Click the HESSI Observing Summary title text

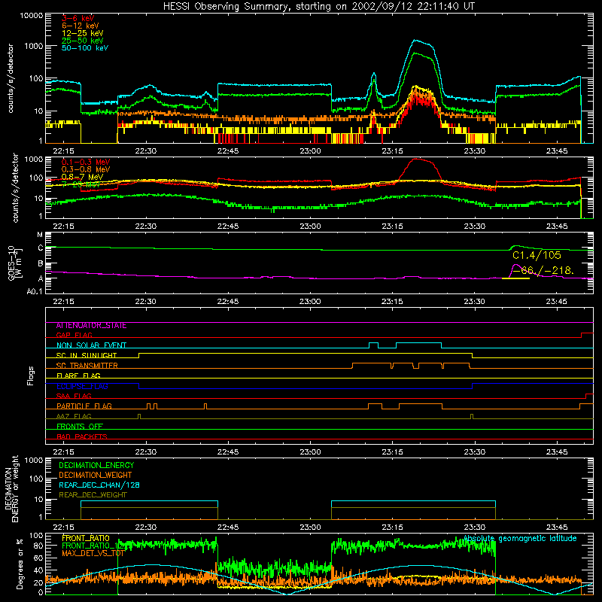(318, 6)
